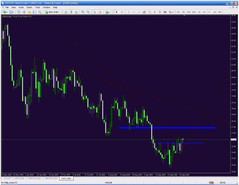Open the Help menu

click(55, 7)
